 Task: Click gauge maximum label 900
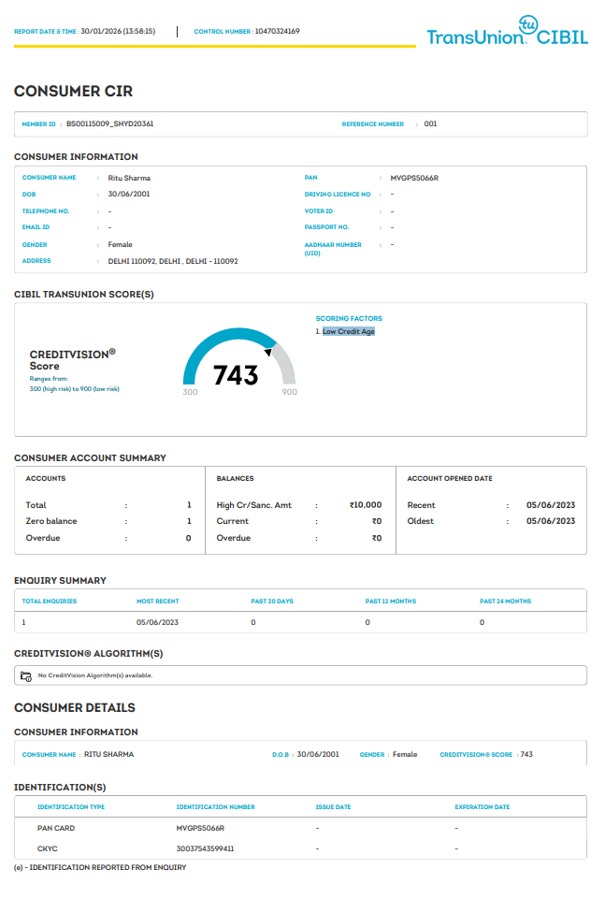point(289,392)
